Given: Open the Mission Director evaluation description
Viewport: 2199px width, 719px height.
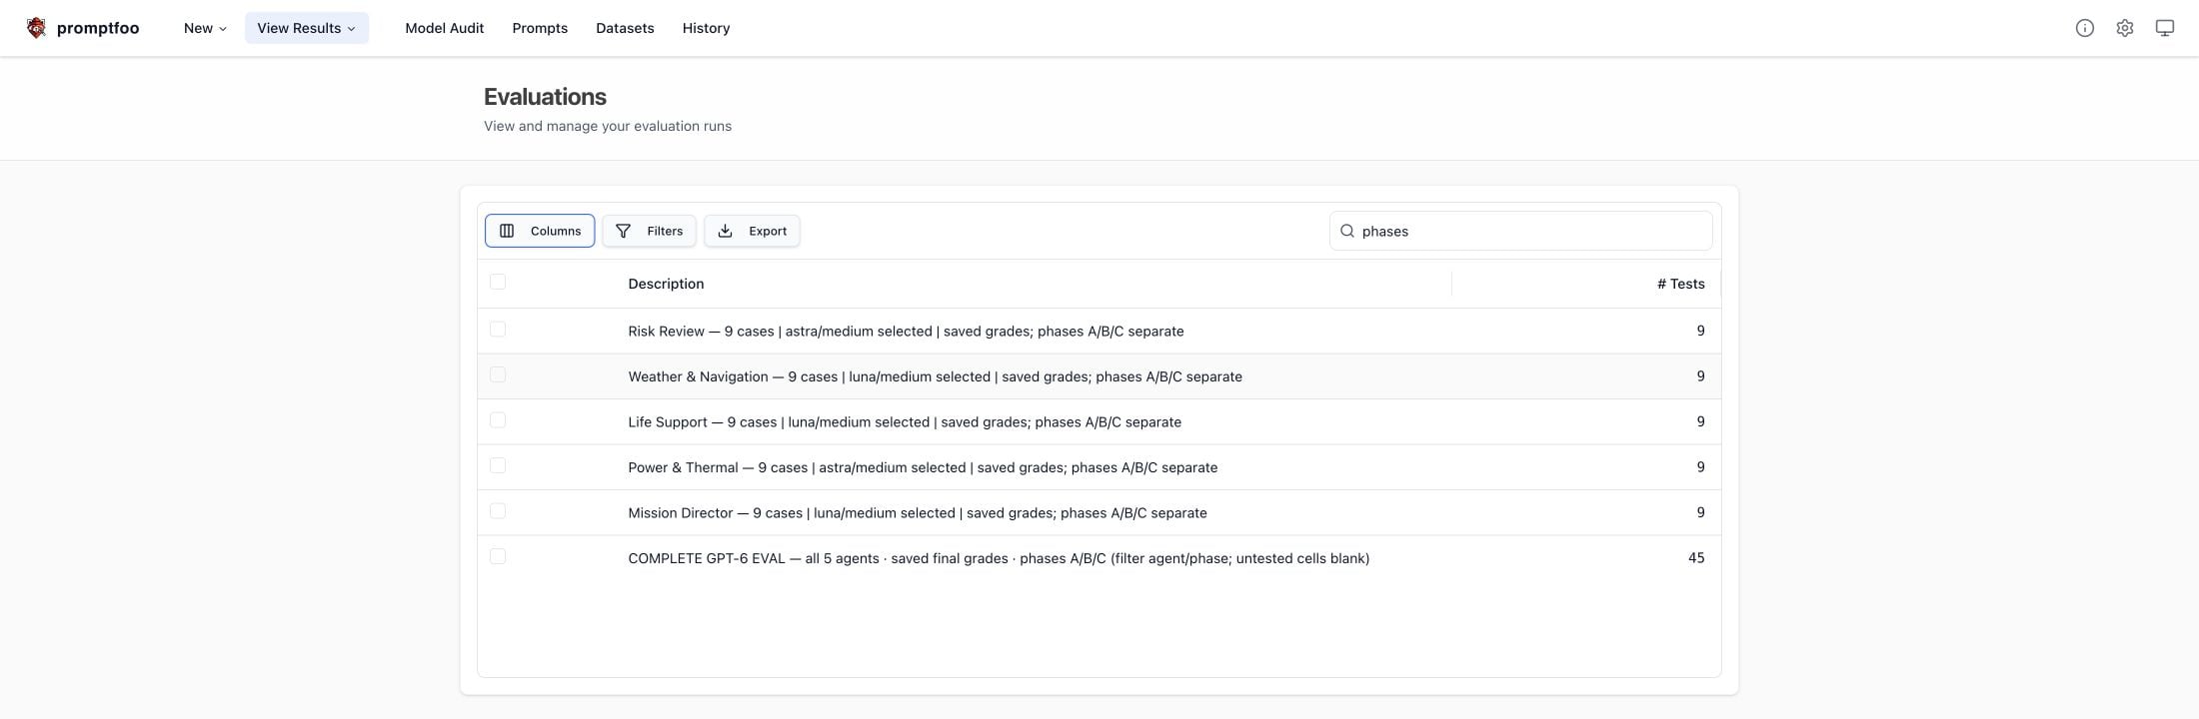Looking at the screenshot, I should [x=918, y=513].
